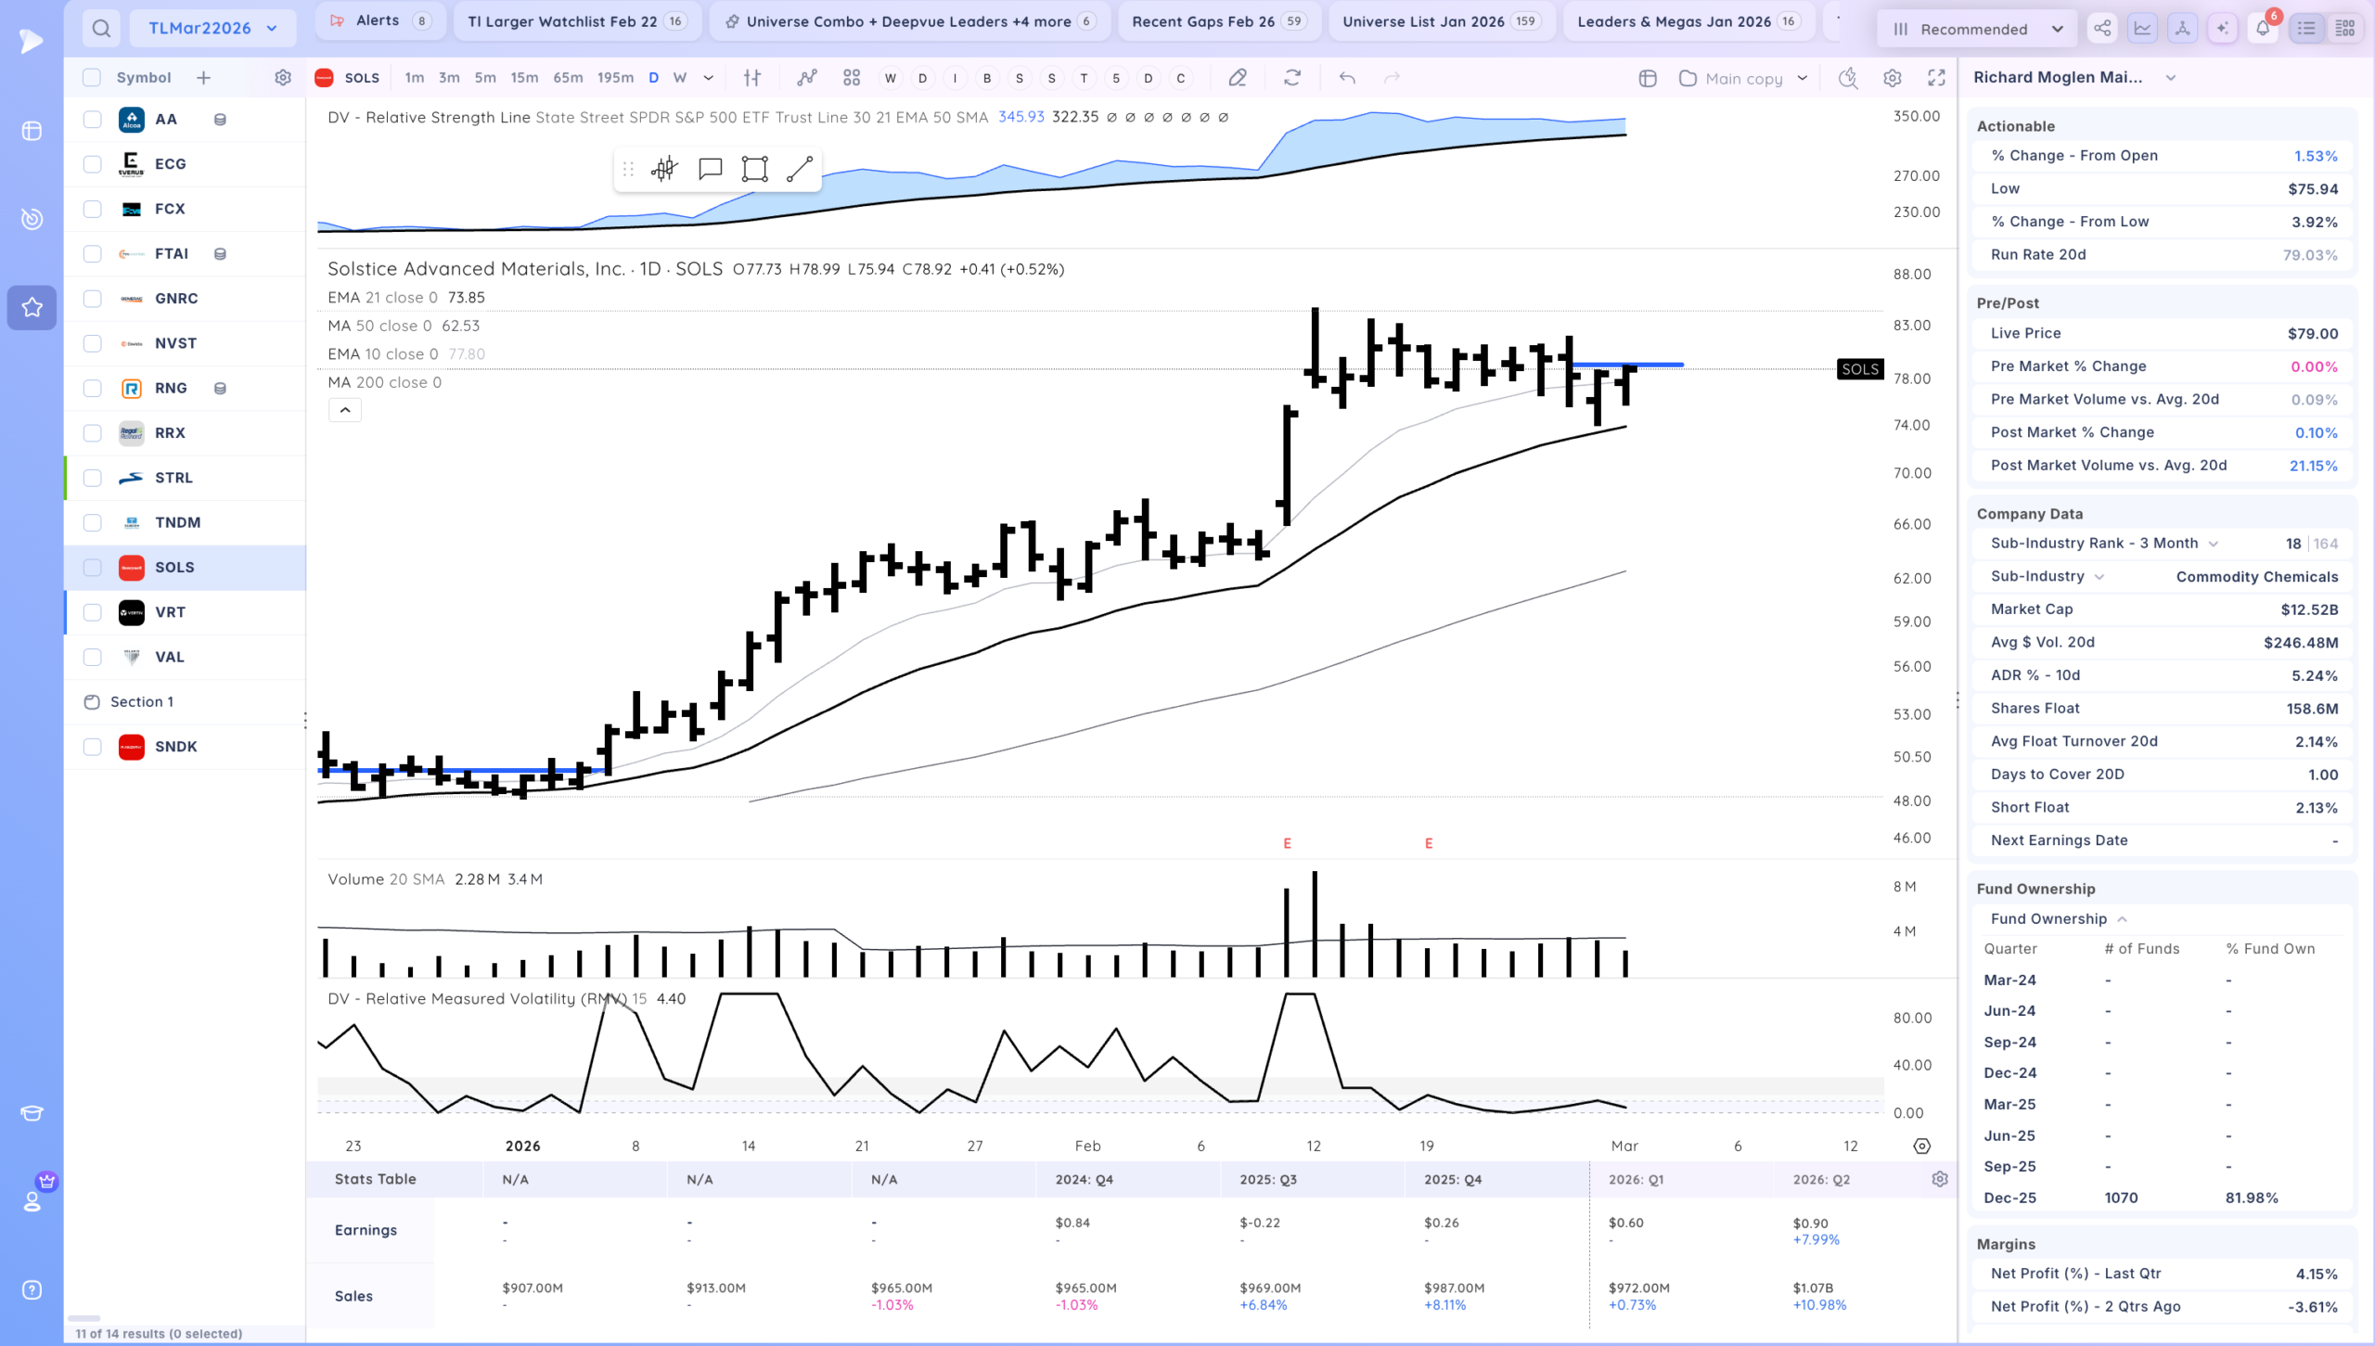
Task: Open the symbol search magnifier
Action: [x=101, y=28]
